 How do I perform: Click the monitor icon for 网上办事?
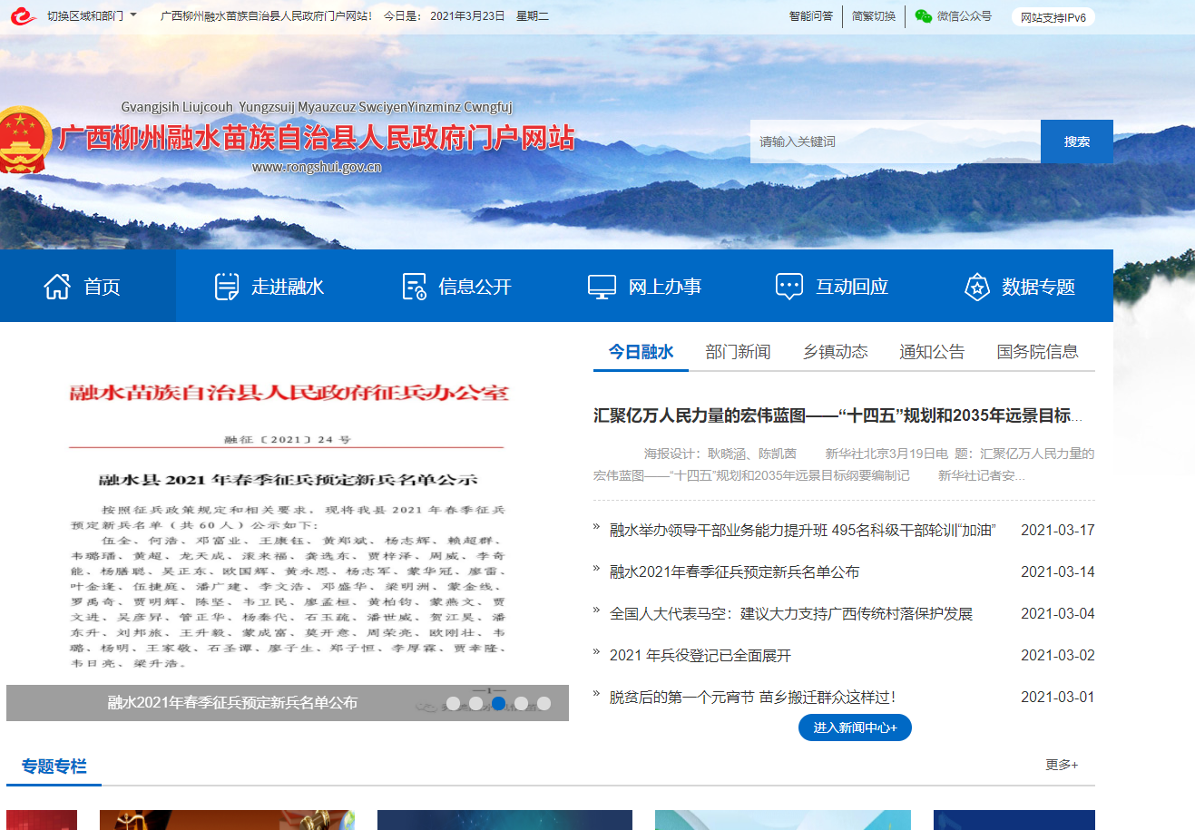point(602,287)
